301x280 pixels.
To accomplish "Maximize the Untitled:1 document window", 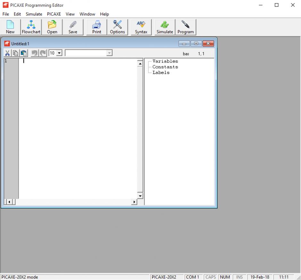I will (196, 44).
